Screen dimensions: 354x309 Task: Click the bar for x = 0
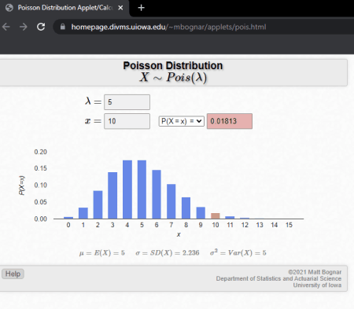click(68, 218)
